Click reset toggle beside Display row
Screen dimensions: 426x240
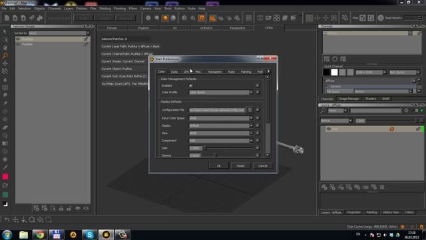(258, 126)
